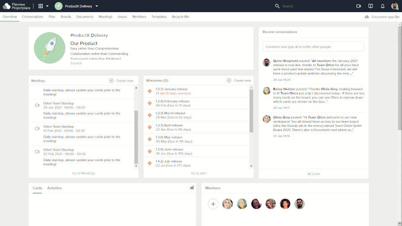Follow the Go to plan link
Image resolution: width=402 pixels, height=226 pixels.
[x=198, y=173]
